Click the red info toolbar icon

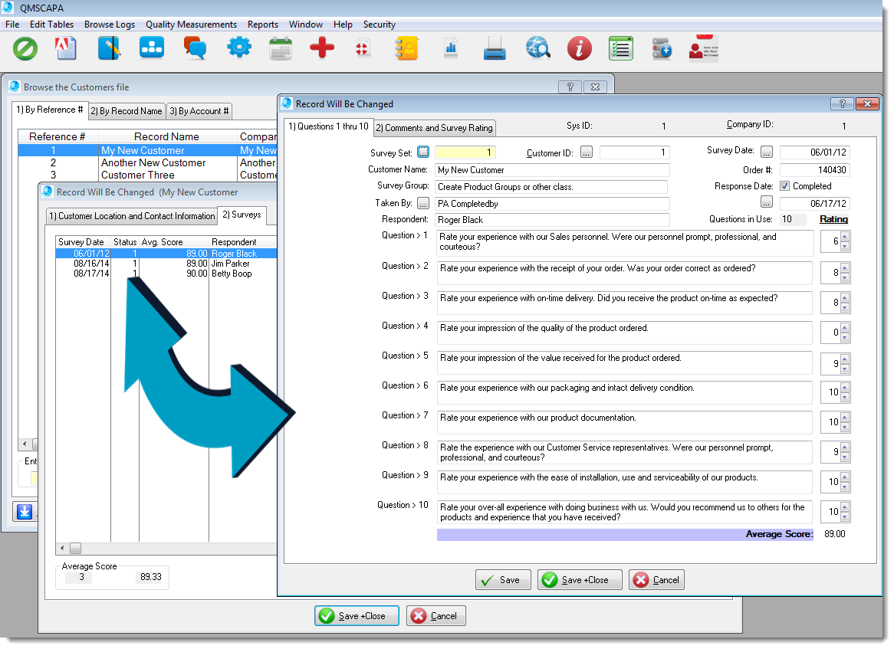[x=579, y=48]
